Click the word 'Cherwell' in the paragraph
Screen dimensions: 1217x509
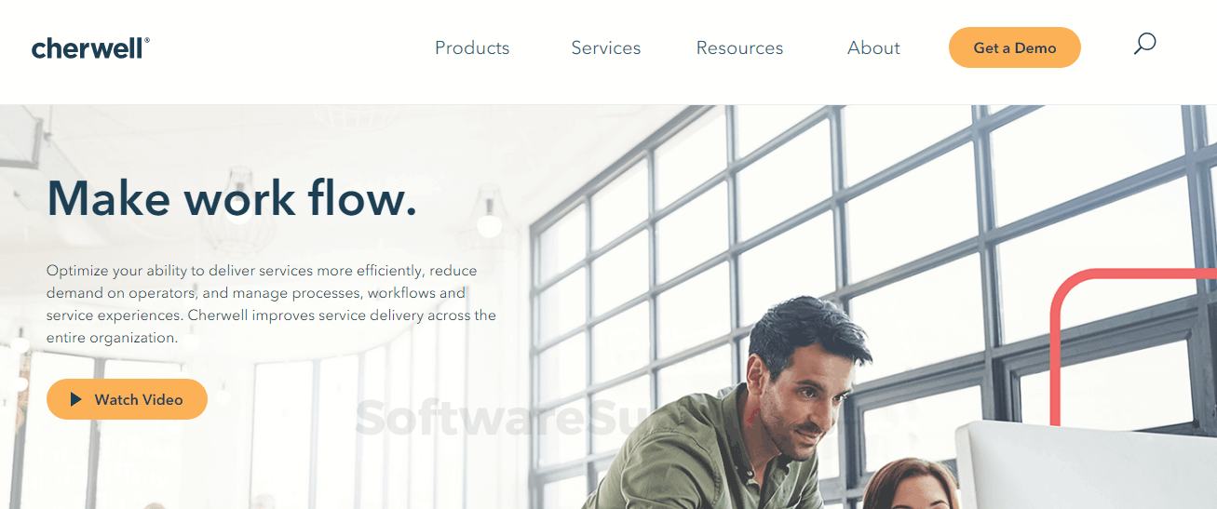pyautogui.click(x=217, y=315)
